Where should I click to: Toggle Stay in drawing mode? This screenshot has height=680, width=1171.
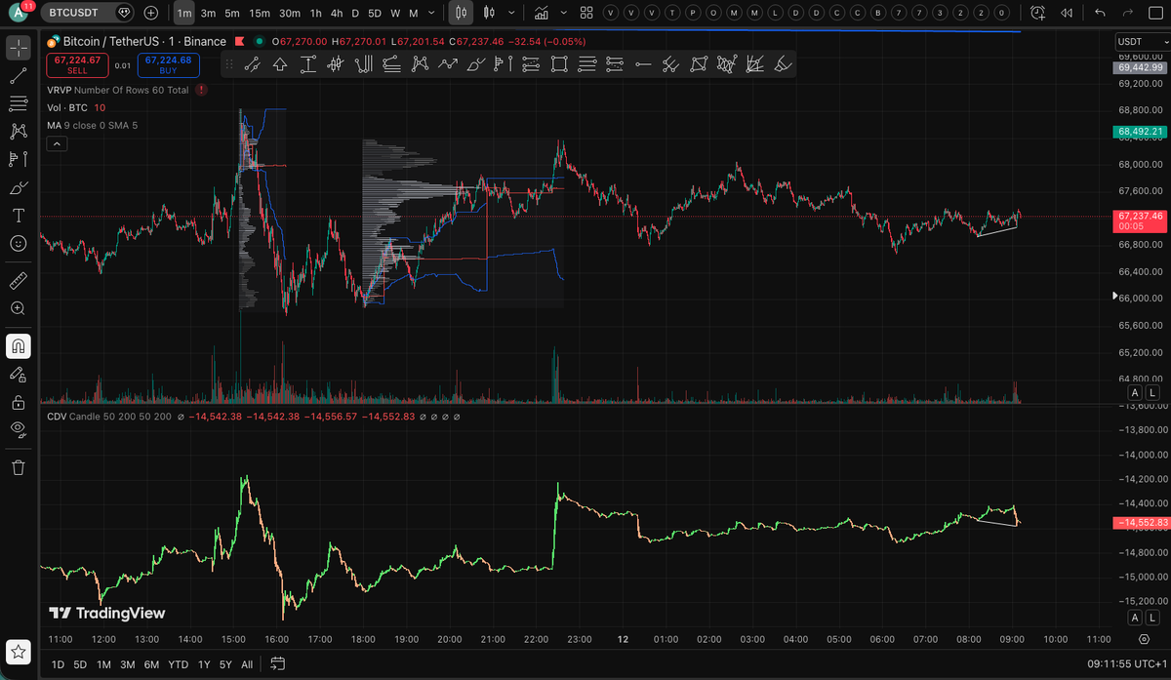pos(18,374)
